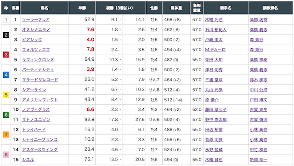Screen dimensions: 294x166
Task: Select the 馬名 column header
Action: point(45,8)
